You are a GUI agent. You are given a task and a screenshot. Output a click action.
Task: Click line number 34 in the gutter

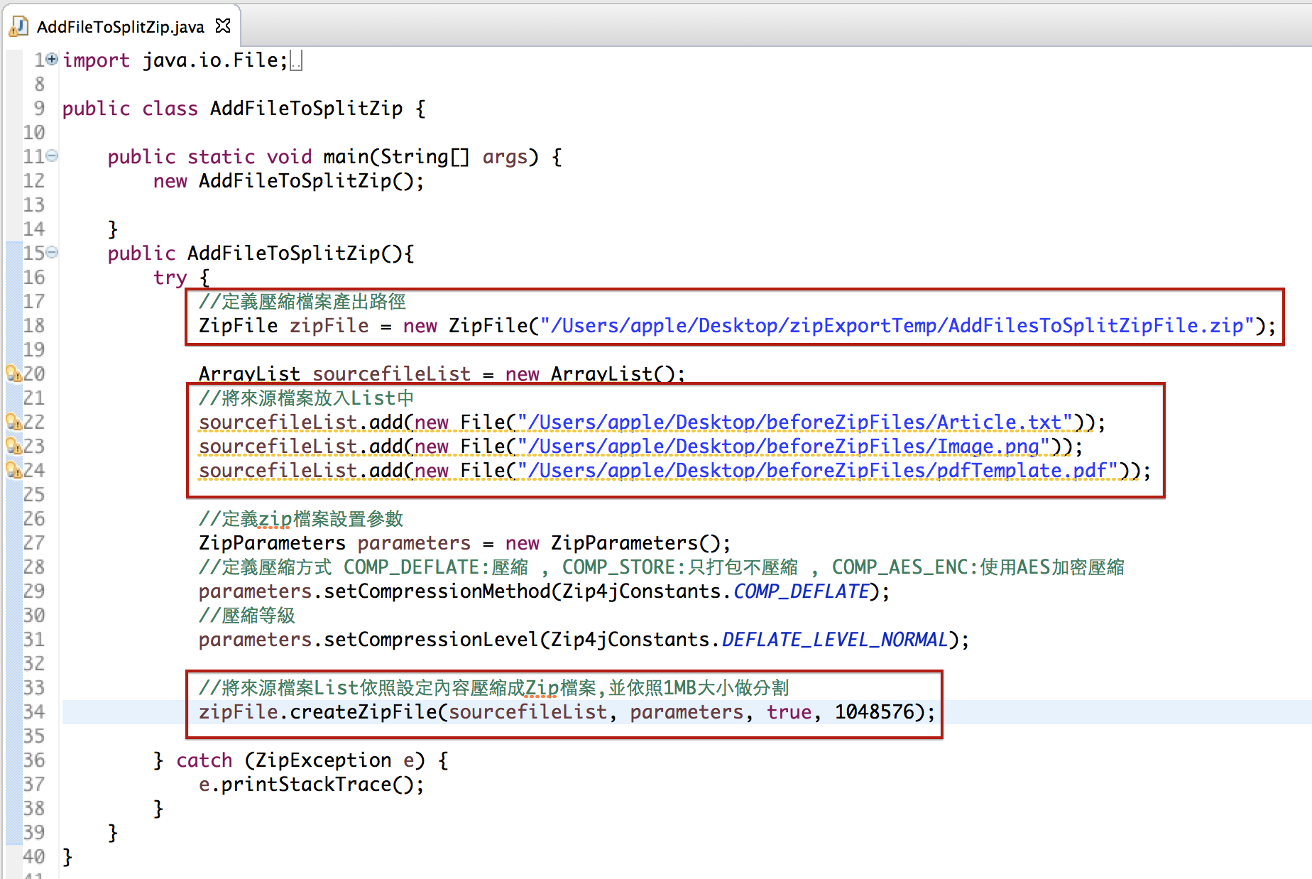click(x=33, y=712)
